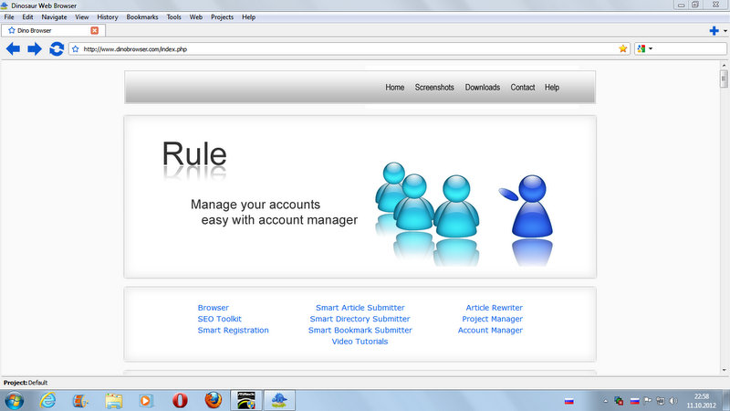The height and width of the screenshot is (411, 730).
Task: Go to the site's Home page
Action: point(395,87)
